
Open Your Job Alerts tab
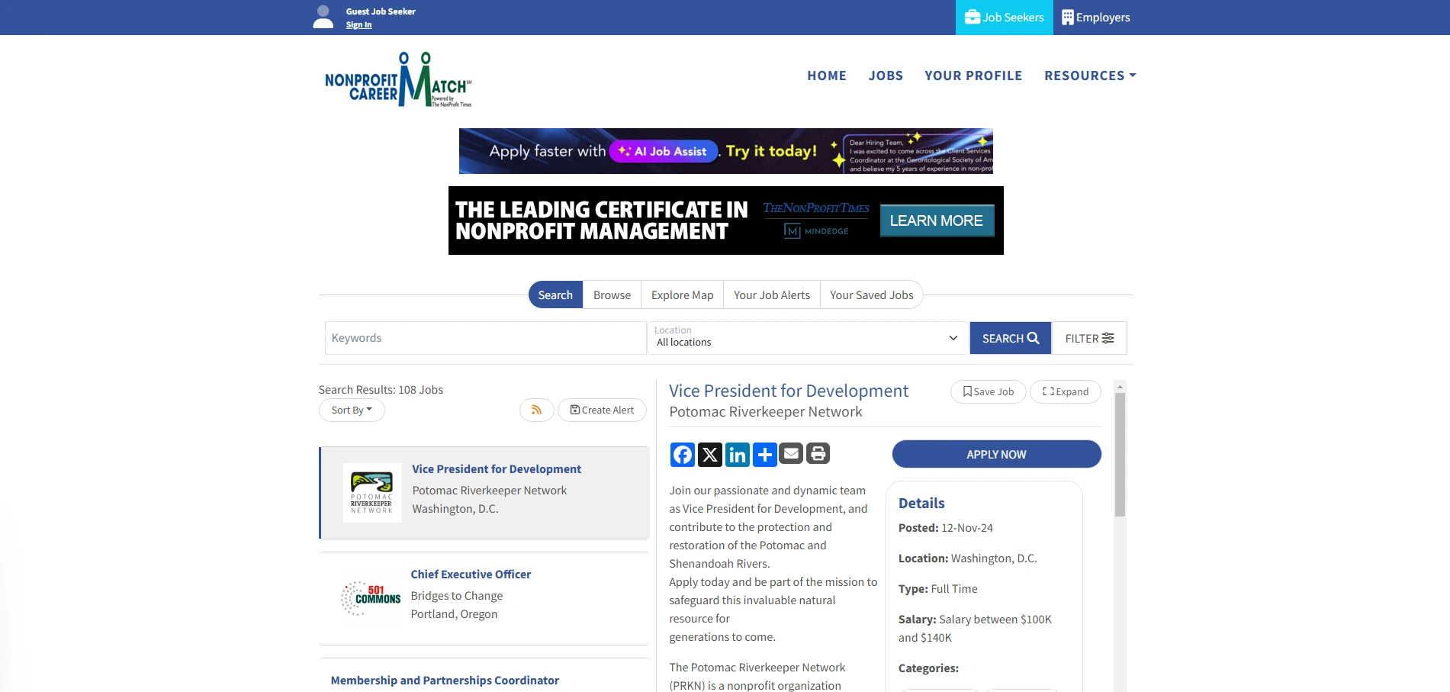pyautogui.click(x=771, y=295)
